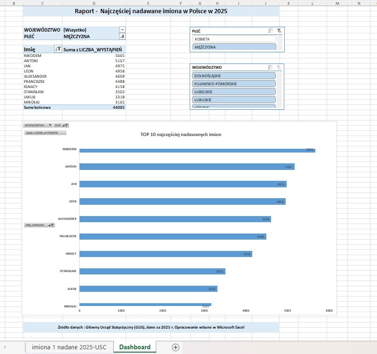The width and height of the screenshot is (377, 354).
Task: Click PŁEĆ slicer scrollbar
Action: (280, 43)
